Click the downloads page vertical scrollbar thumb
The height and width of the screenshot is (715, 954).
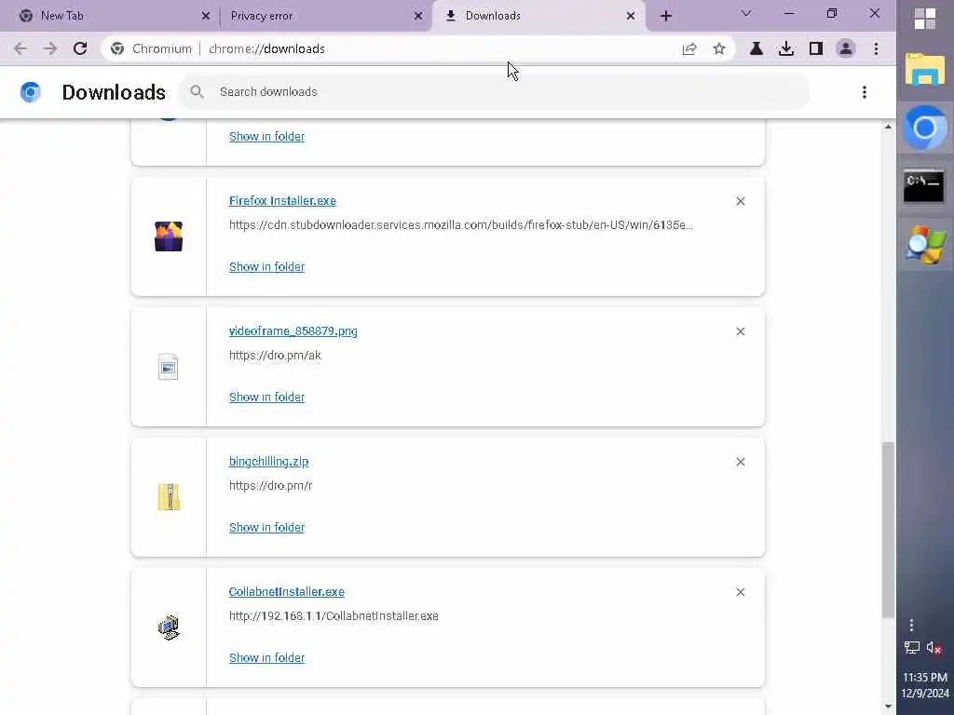pos(888,530)
